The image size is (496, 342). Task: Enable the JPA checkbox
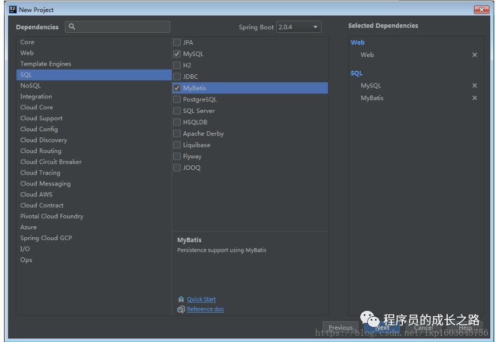[177, 43]
